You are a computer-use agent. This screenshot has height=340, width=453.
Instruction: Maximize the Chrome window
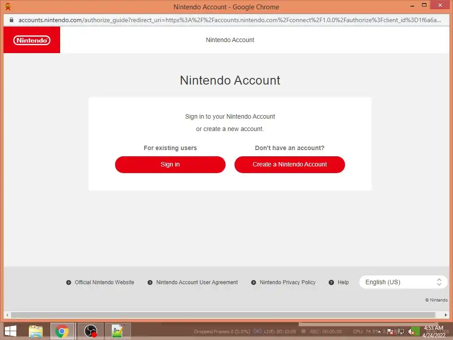click(424, 5)
